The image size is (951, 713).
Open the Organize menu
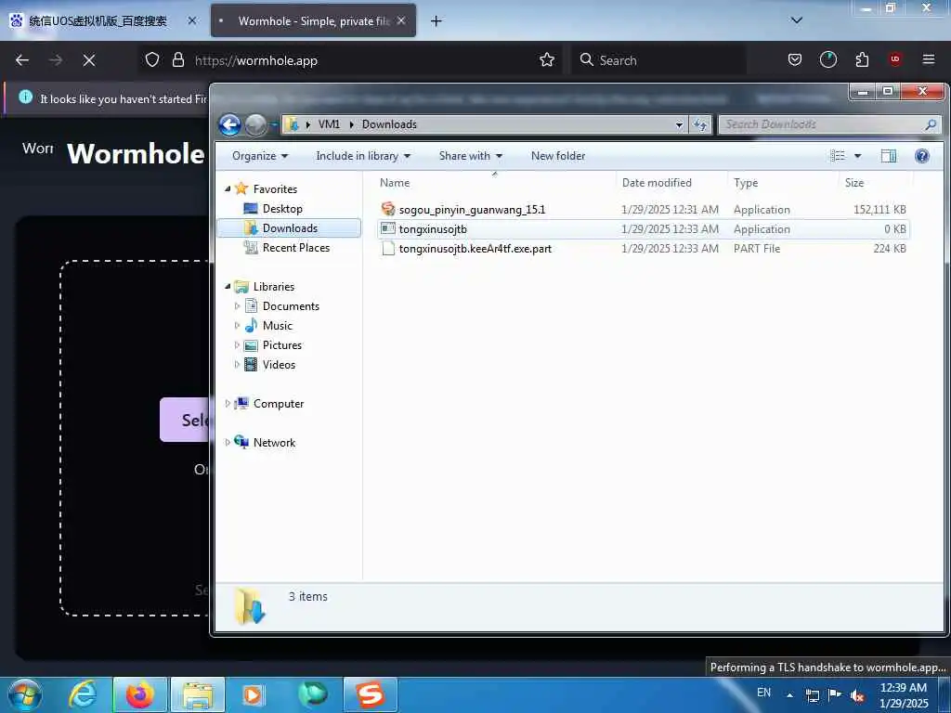[260, 156]
